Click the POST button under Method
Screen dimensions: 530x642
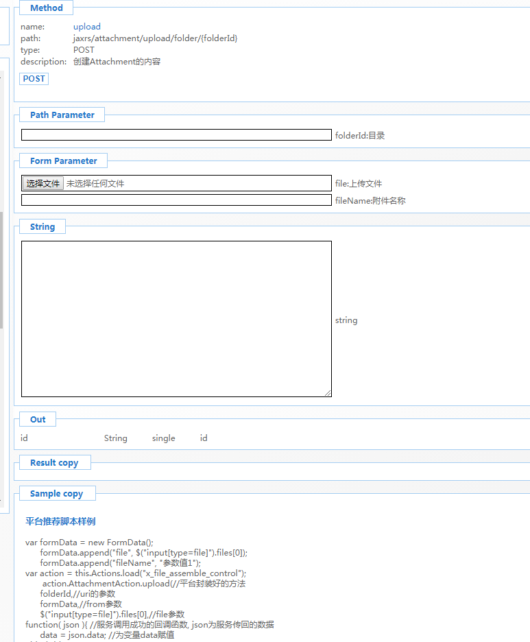(34, 79)
